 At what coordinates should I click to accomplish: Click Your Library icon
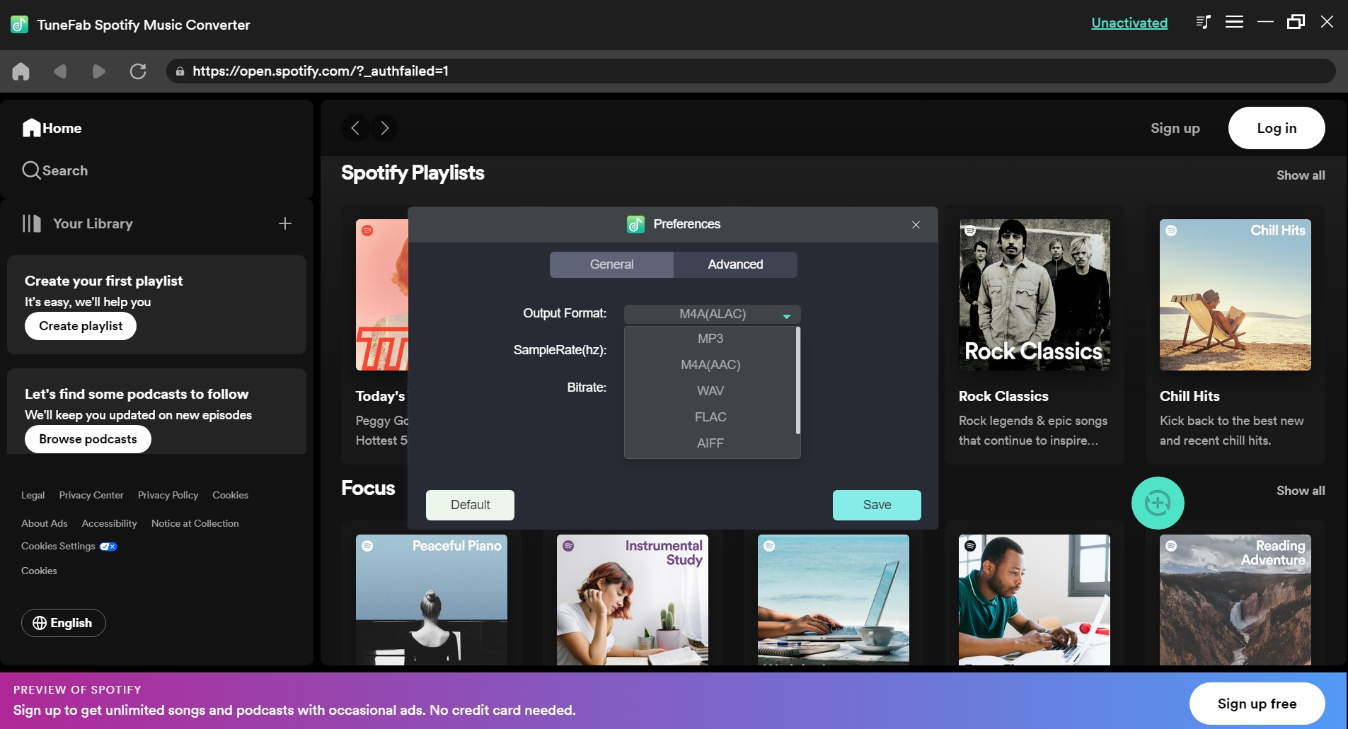coord(31,223)
